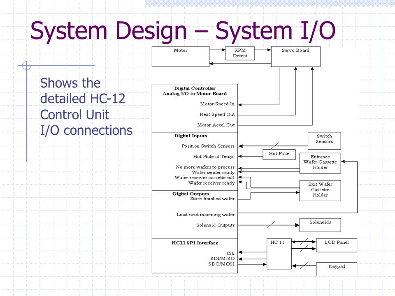Click the RPM Detect block
Screen dimensions: 395x296
(x=240, y=53)
